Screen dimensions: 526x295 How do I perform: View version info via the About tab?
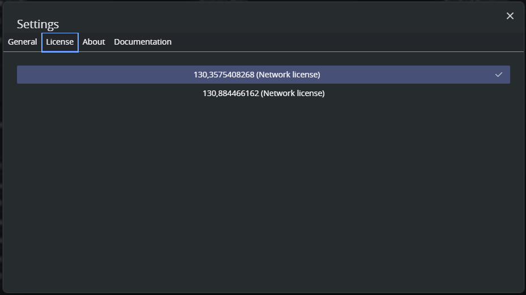94,42
